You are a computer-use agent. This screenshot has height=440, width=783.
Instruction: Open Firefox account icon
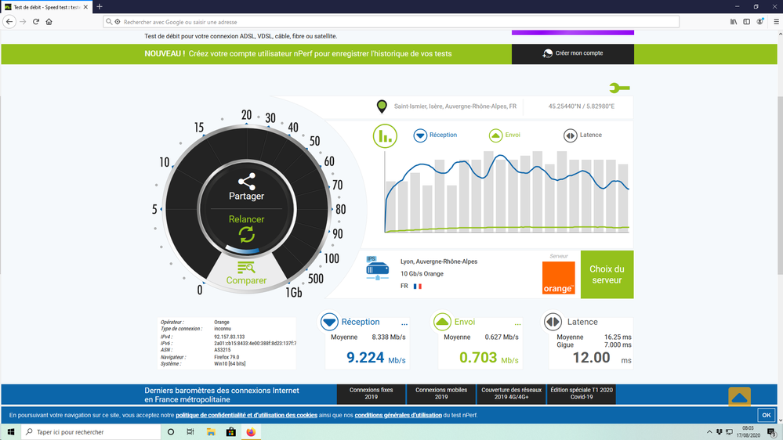click(x=760, y=22)
